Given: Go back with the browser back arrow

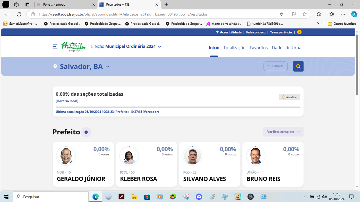Looking at the screenshot, I should 7,14.
